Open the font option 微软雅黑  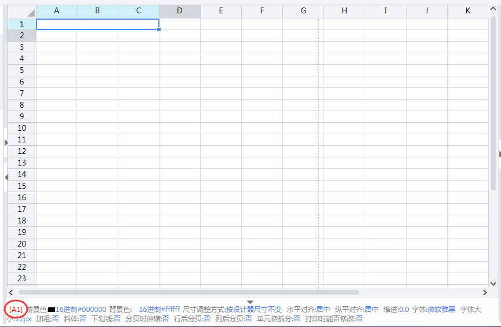[x=441, y=310]
